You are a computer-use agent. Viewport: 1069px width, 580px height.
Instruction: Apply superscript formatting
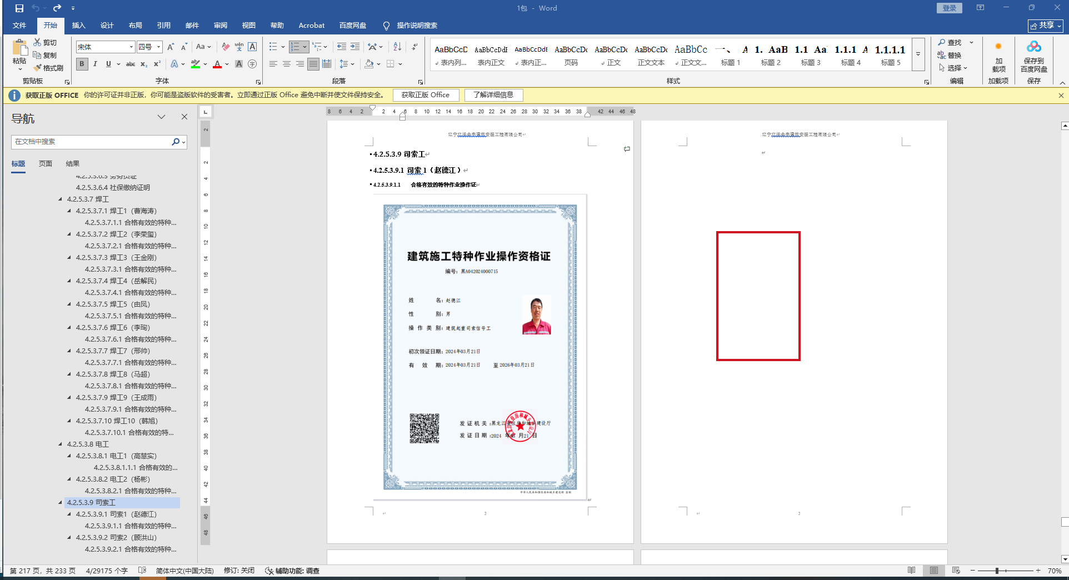157,64
